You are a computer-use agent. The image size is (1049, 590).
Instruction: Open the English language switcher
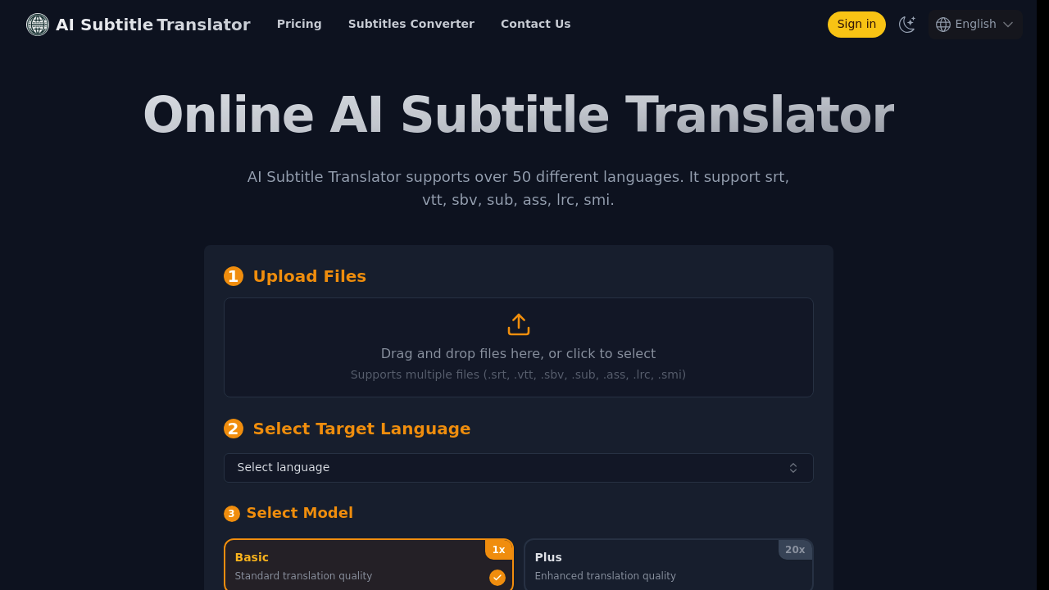click(975, 24)
